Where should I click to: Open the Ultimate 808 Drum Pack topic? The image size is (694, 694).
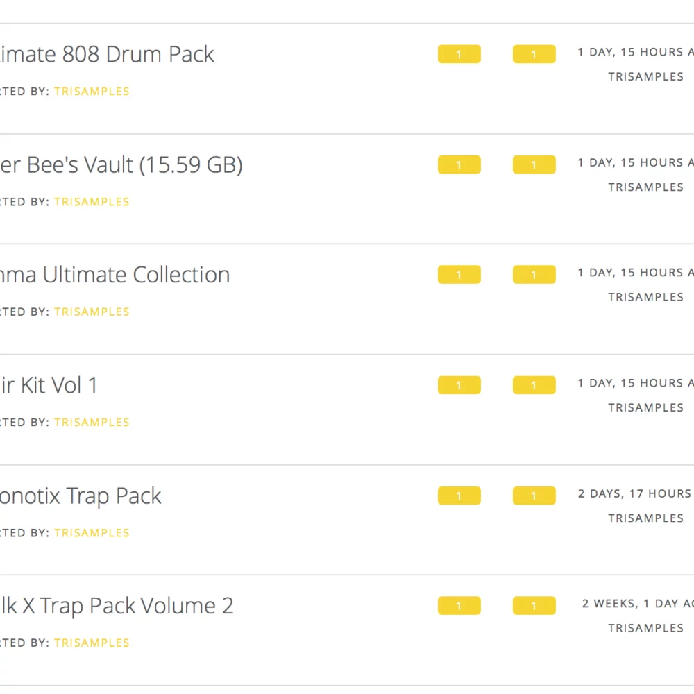[108, 54]
